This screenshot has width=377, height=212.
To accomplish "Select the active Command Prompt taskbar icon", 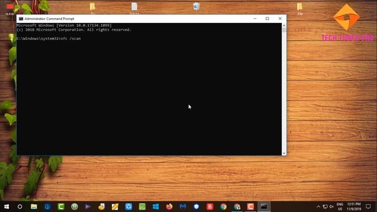I will pos(264,207).
